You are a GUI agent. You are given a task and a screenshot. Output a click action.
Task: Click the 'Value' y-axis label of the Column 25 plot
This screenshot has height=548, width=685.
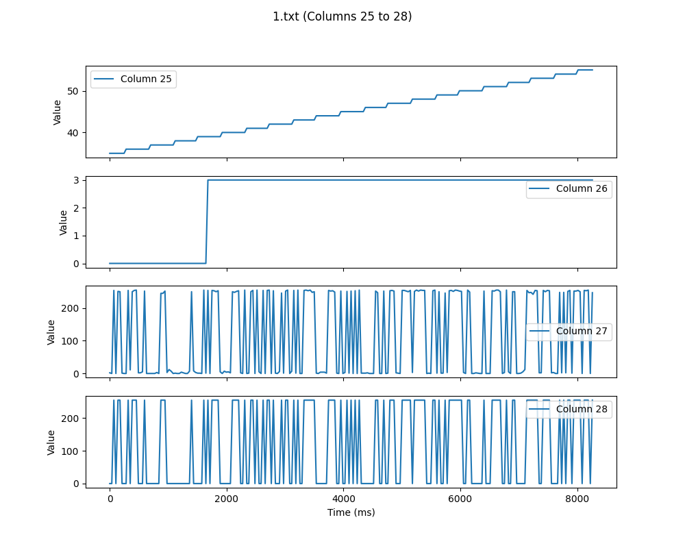coord(58,112)
